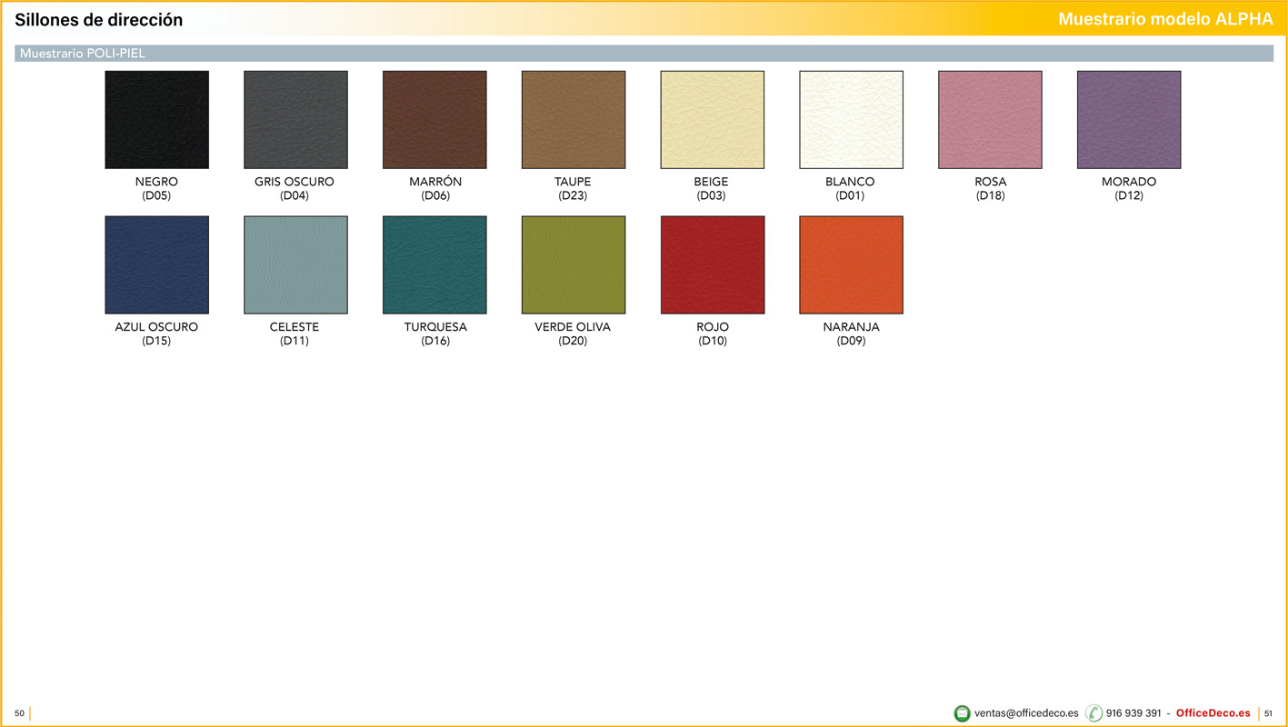The height and width of the screenshot is (727, 1288).
Task: Click the "(D18)" code text
Action: click(x=990, y=195)
